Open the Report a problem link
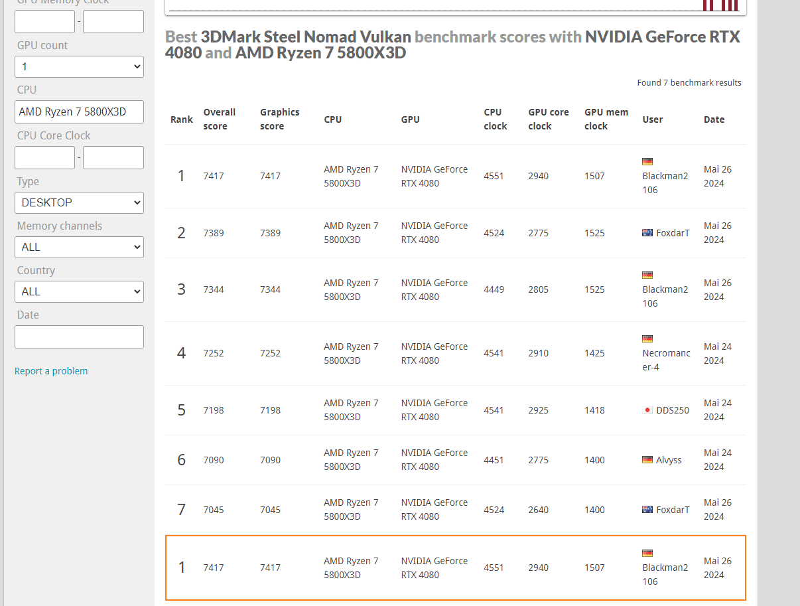 [x=51, y=371]
